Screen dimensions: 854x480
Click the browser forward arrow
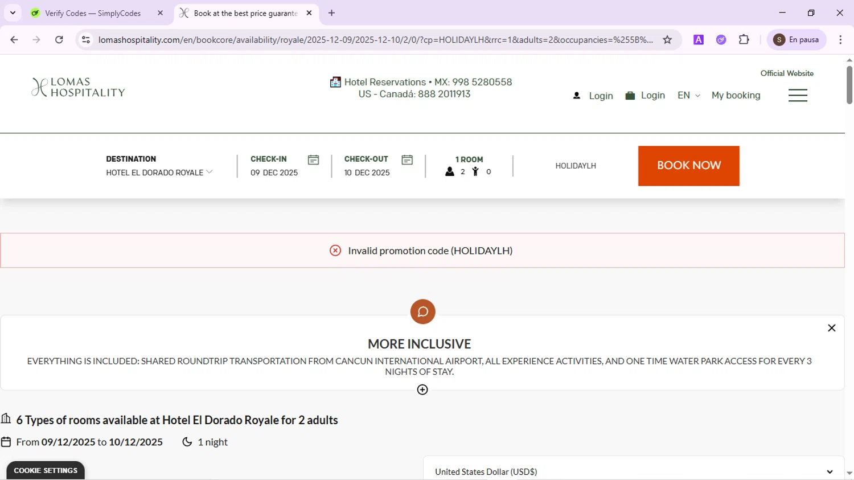(36, 40)
